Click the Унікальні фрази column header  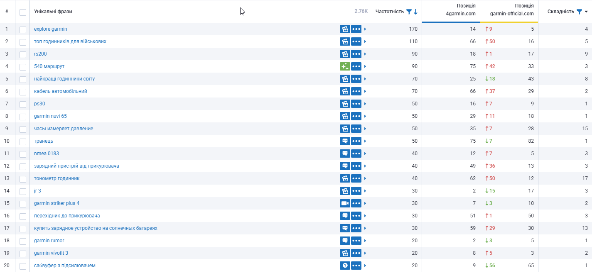click(x=53, y=12)
